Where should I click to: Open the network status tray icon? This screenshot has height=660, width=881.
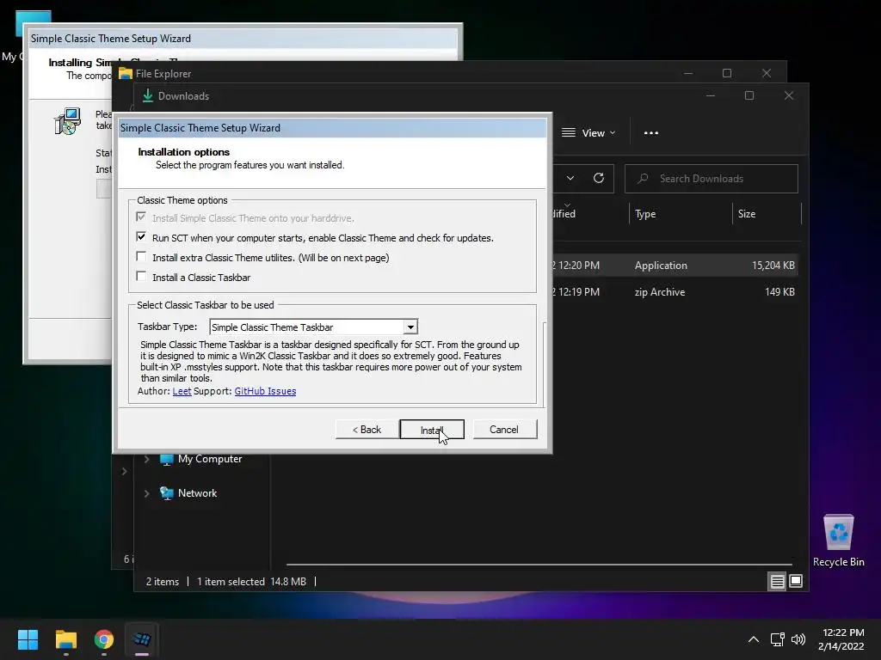[777, 639]
